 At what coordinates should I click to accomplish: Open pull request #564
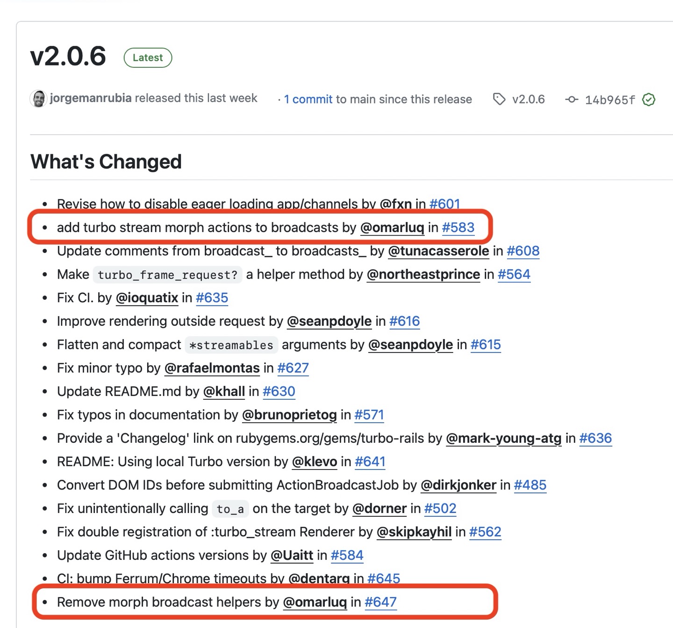[514, 274]
